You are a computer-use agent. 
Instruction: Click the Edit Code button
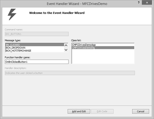(102, 111)
